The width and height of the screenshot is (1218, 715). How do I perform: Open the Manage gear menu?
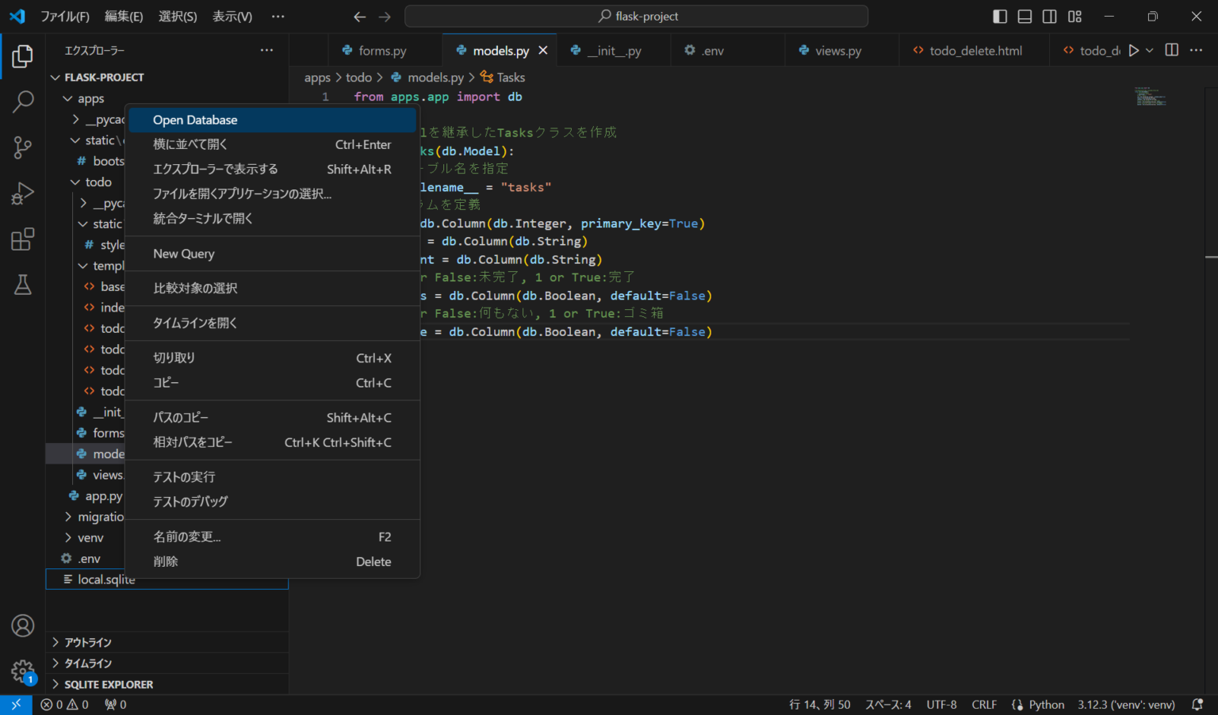click(x=22, y=671)
